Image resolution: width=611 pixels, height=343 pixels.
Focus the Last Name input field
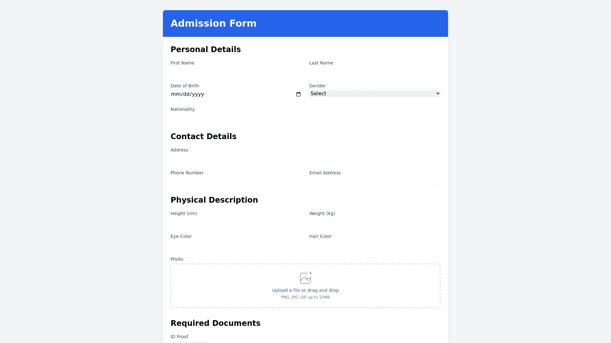375,71
